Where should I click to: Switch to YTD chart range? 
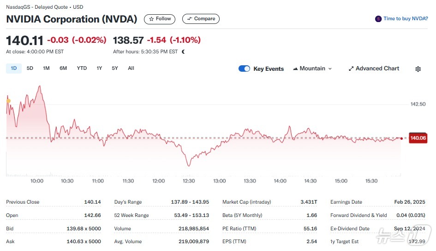[x=82, y=68]
